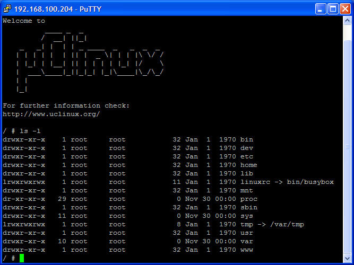Click 'For further information check:' text
This screenshot has height=265, width=354.
[66, 106]
